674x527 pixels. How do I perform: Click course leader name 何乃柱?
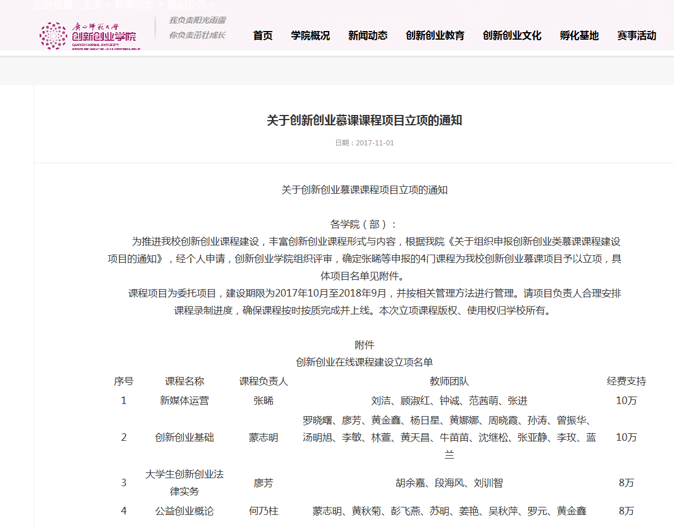(263, 511)
